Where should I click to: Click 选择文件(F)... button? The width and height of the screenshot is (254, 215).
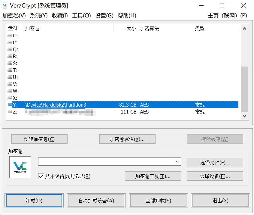pos(215,162)
